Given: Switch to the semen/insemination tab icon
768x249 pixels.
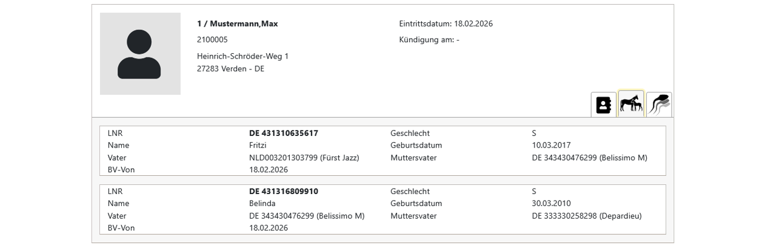Looking at the screenshot, I should click(x=659, y=105).
